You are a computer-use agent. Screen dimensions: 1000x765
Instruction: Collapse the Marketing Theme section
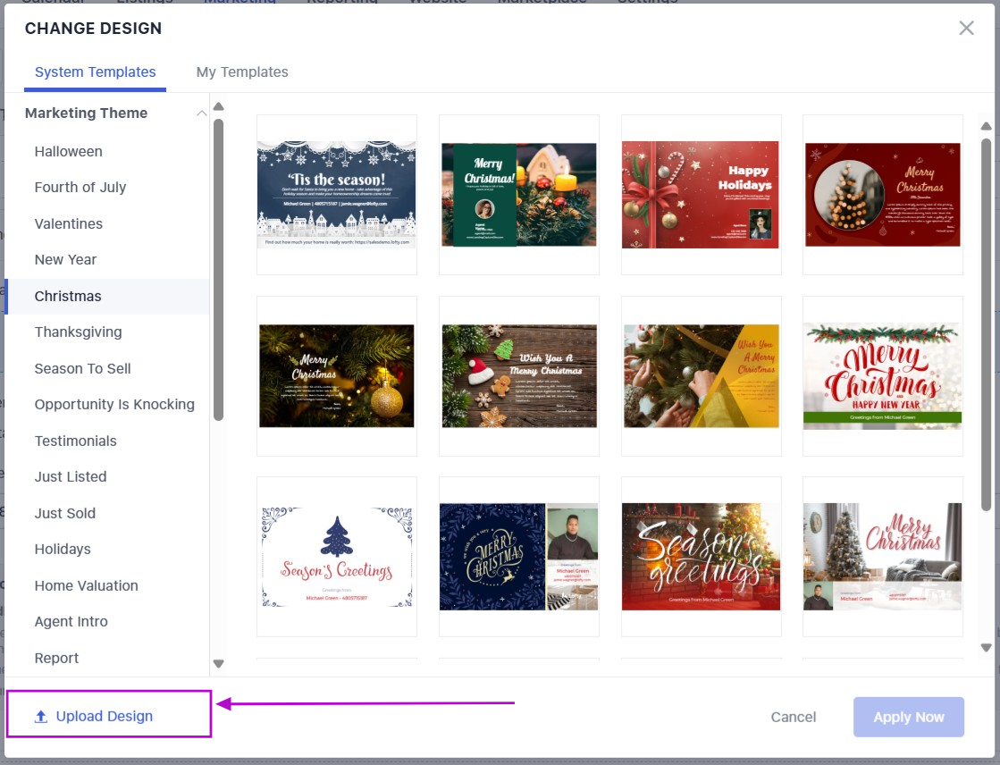coord(201,113)
